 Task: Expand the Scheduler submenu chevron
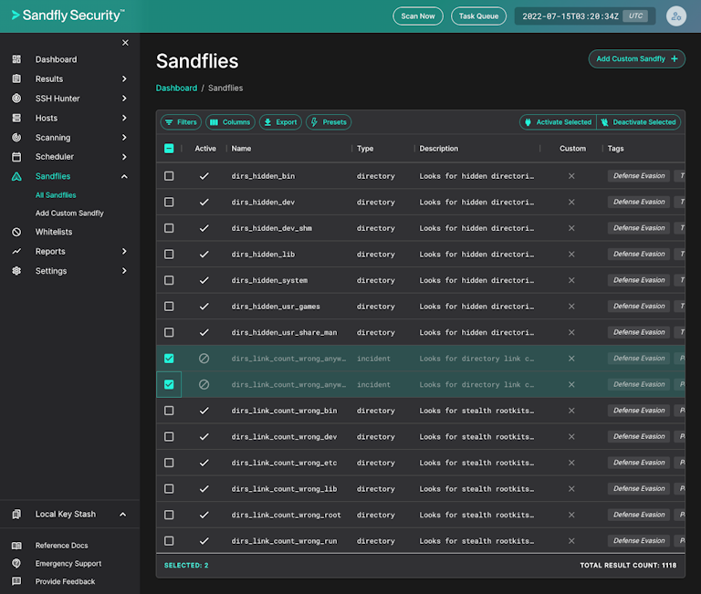[124, 157]
